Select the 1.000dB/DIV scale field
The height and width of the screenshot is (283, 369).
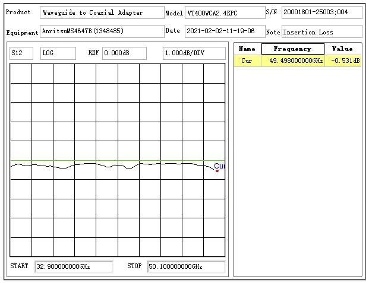tap(194, 53)
